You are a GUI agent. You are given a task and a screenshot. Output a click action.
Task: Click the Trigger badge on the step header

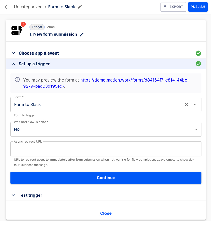[37, 27]
